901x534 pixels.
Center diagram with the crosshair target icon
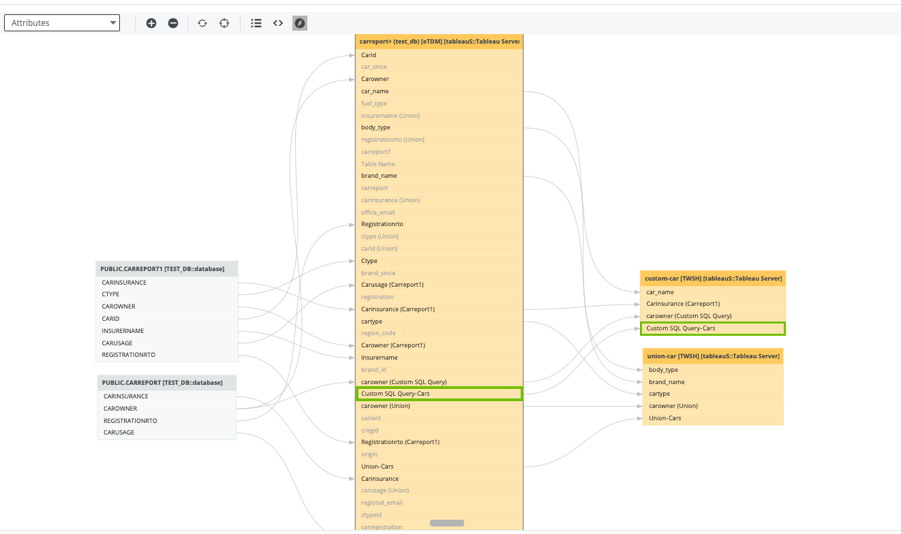(224, 23)
